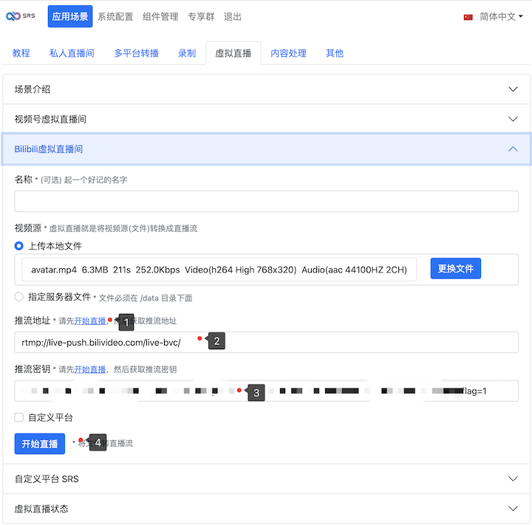Click the 名称 name input field
The width and height of the screenshot is (532, 525).
click(x=266, y=202)
